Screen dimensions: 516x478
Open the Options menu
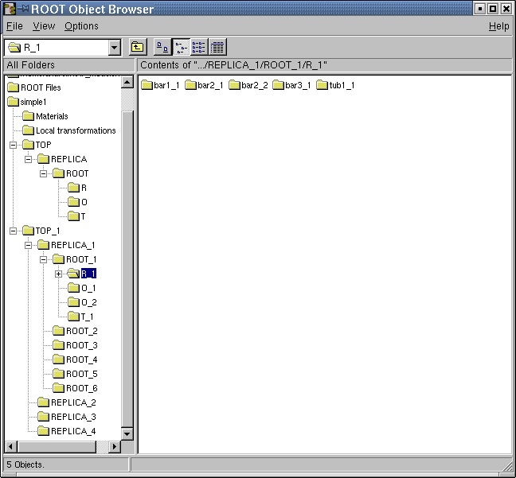coord(81,26)
